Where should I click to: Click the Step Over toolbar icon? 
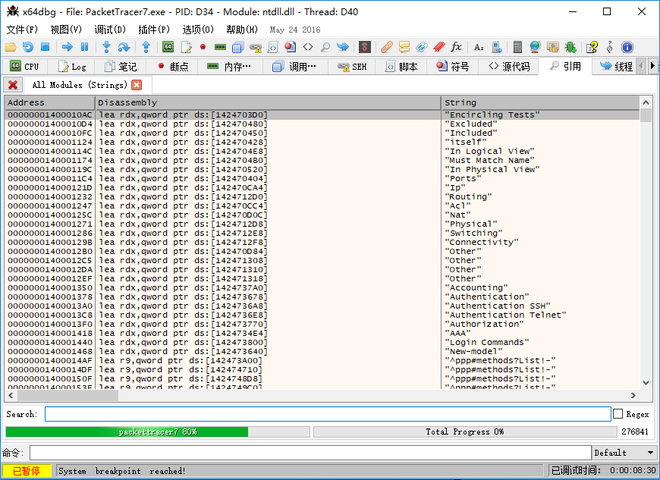click(x=124, y=47)
